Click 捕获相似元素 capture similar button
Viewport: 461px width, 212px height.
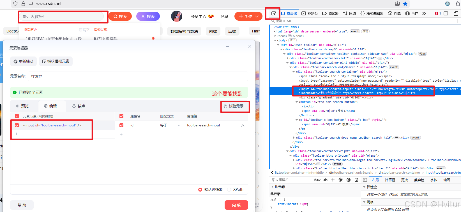(56, 61)
